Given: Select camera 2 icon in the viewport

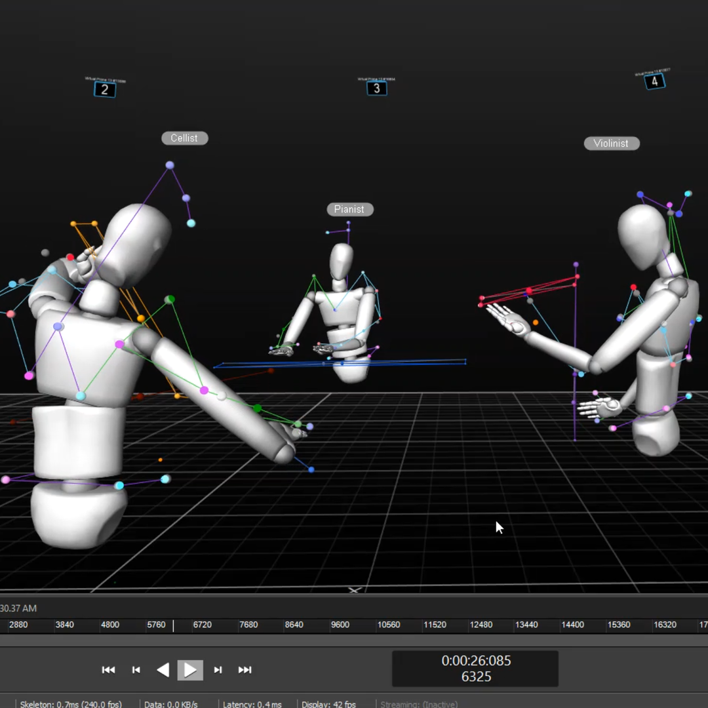Looking at the screenshot, I should pyautogui.click(x=105, y=89).
